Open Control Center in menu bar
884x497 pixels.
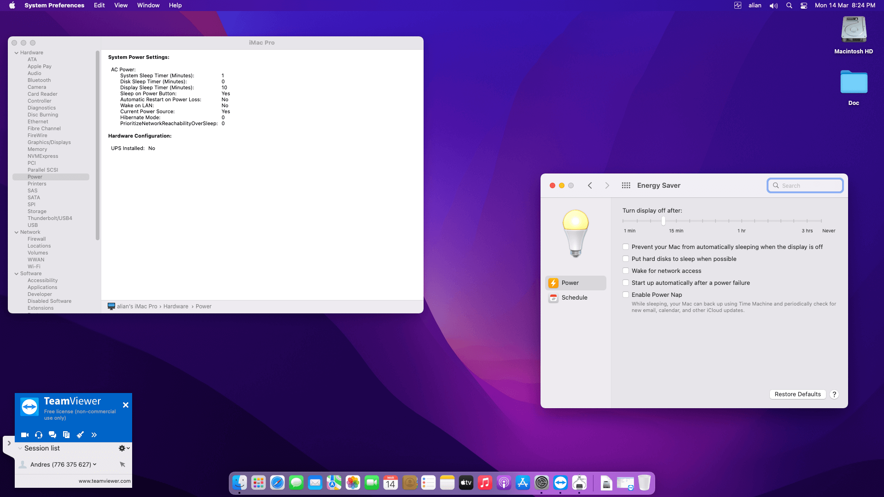coord(804,6)
